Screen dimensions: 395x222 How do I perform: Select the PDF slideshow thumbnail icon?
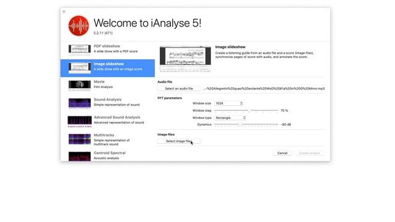[80, 49]
